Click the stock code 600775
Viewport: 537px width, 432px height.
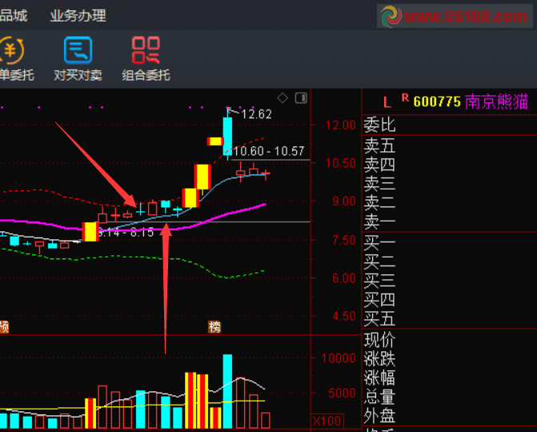coord(437,102)
